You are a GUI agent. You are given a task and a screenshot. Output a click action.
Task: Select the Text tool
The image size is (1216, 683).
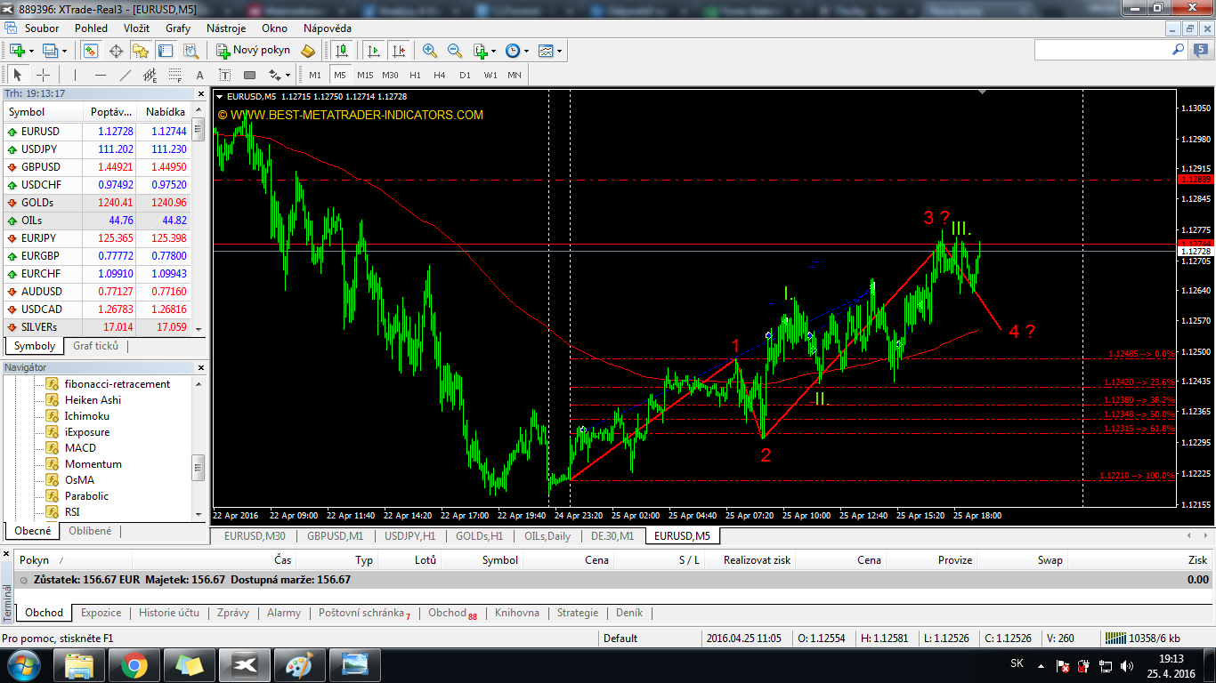click(x=199, y=75)
